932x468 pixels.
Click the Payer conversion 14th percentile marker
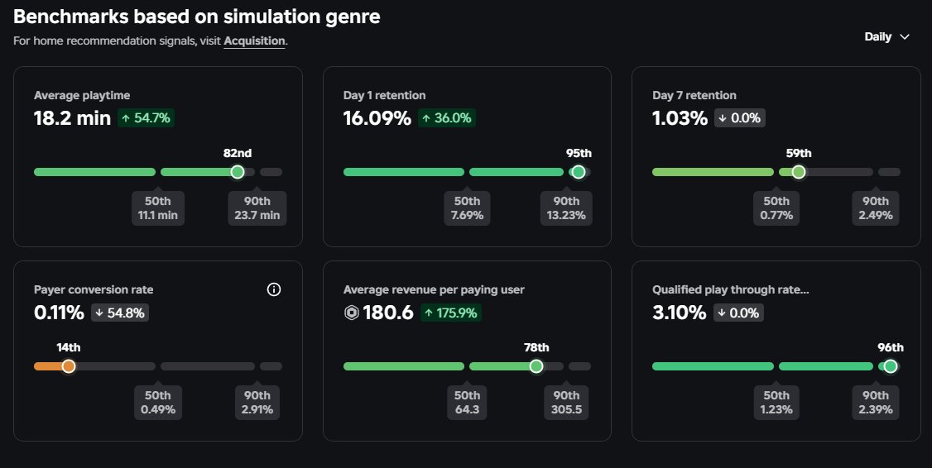[x=69, y=366]
